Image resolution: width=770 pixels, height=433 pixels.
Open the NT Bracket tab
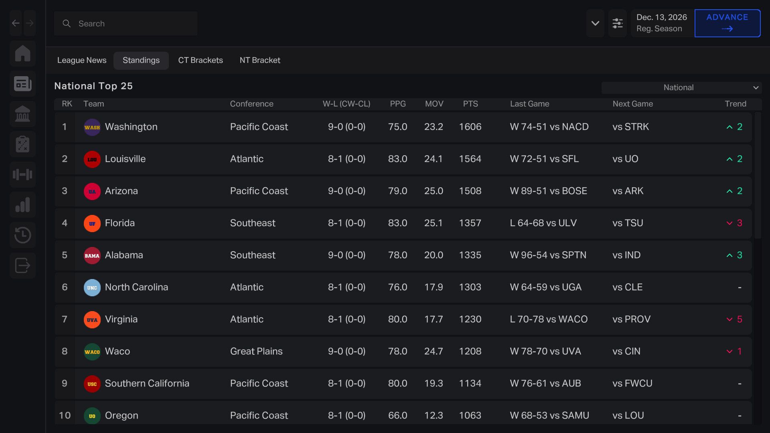click(260, 60)
